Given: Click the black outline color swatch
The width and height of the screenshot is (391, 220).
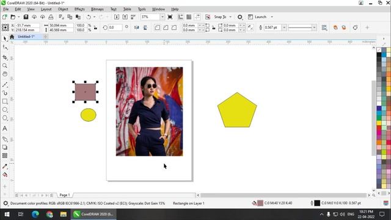Looking at the screenshot, I should tap(317, 203).
